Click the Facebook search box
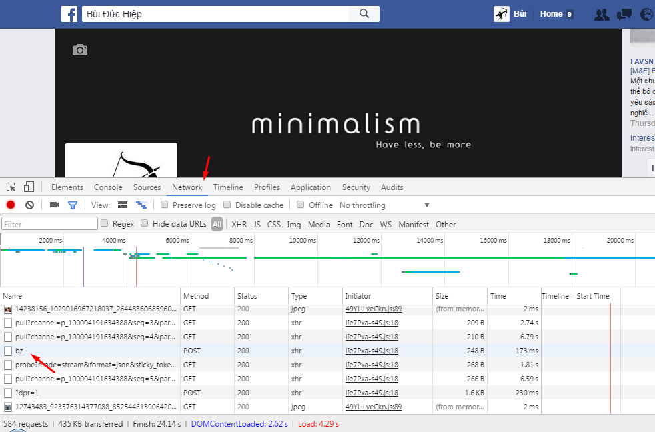The image size is (655, 432). (x=215, y=14)
